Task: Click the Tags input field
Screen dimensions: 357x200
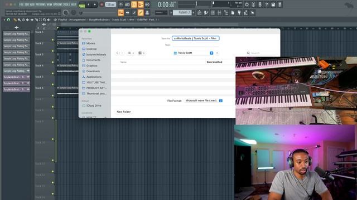Action: tap(195, 45)
